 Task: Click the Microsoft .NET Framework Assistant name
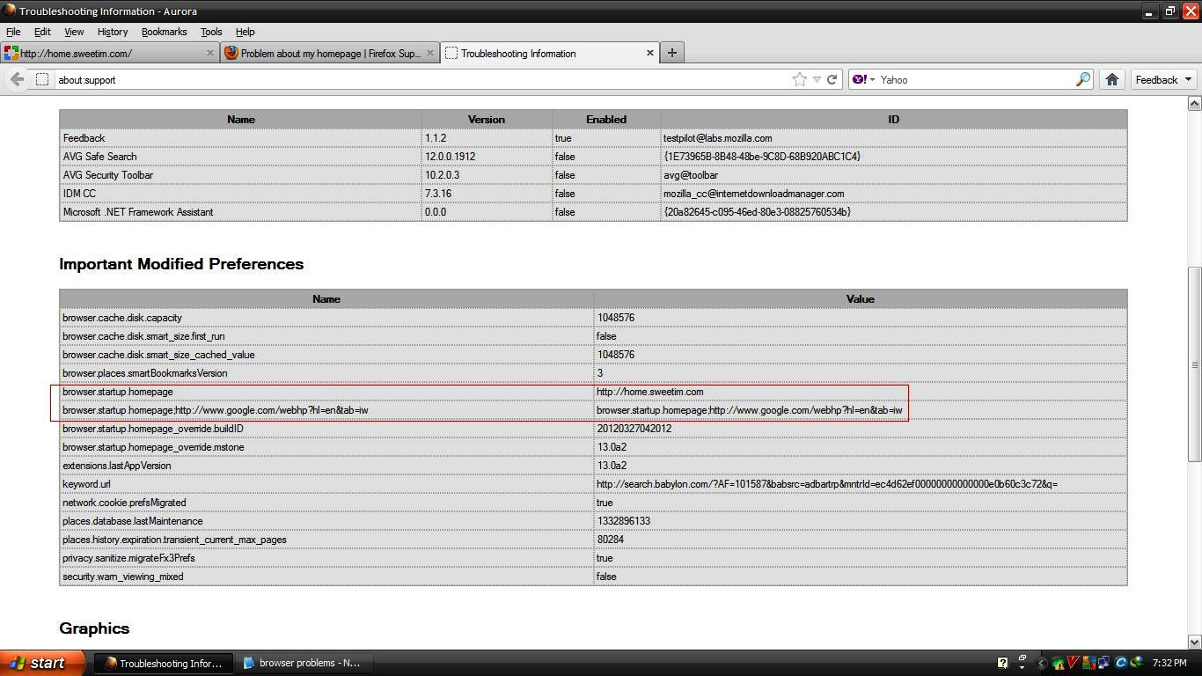click(x=138, y=212)
